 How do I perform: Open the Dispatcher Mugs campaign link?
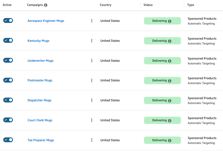pos(39,100)
